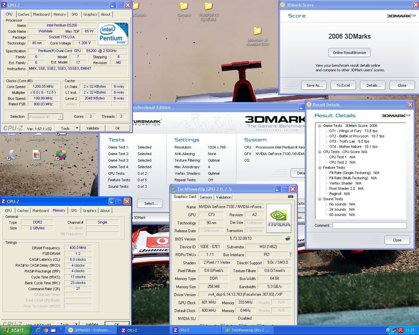Image resolution: width=419 pixels, height=335 pixels.
Task: Click the GPU-Z title bar icon
Action: 173,189
